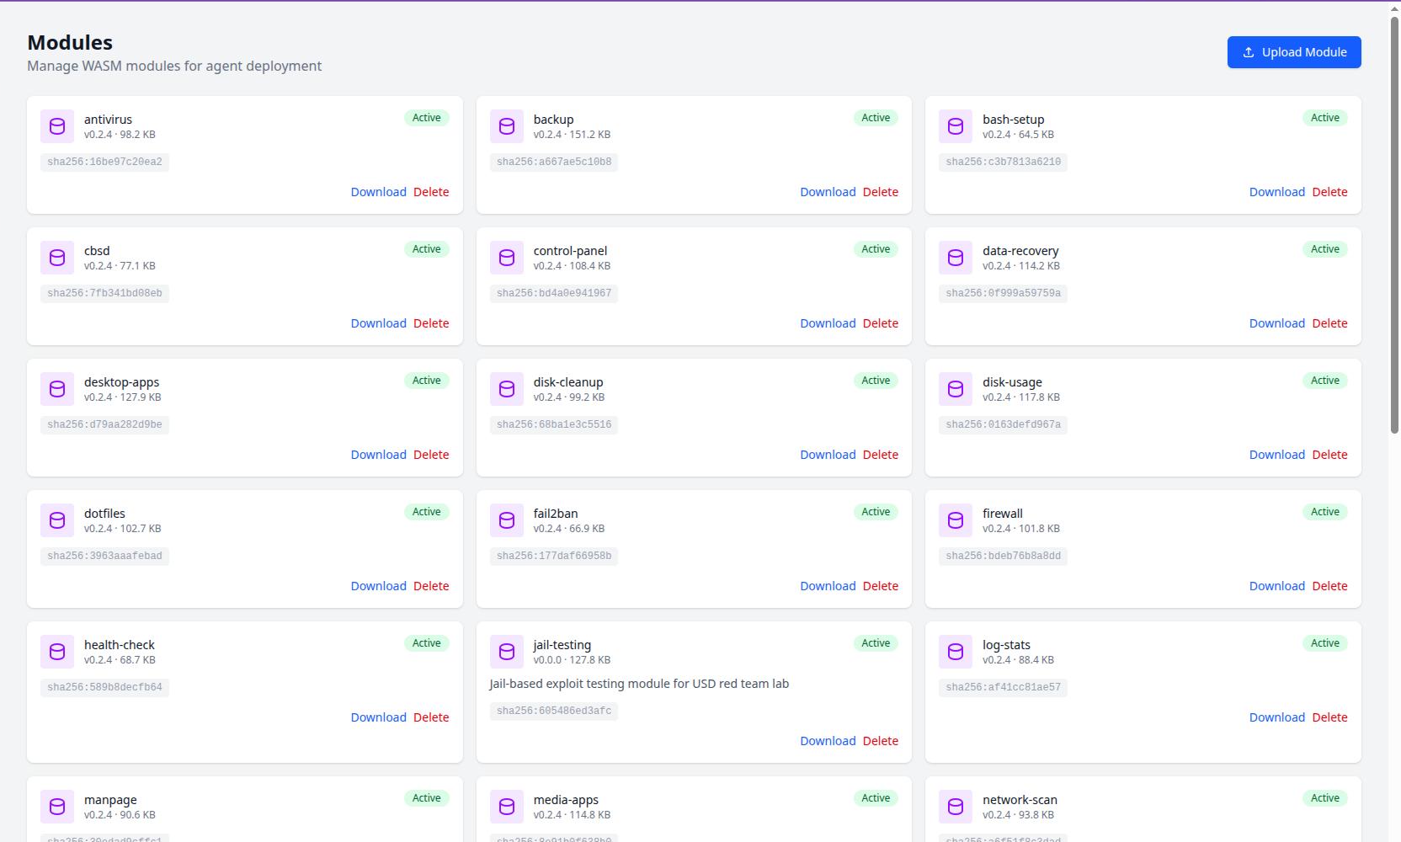Delete the backup module

(x=880, y=192)
